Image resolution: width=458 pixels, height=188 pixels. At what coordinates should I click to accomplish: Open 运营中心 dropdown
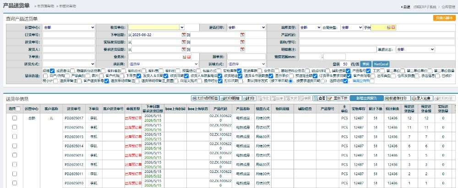point(69,27)
